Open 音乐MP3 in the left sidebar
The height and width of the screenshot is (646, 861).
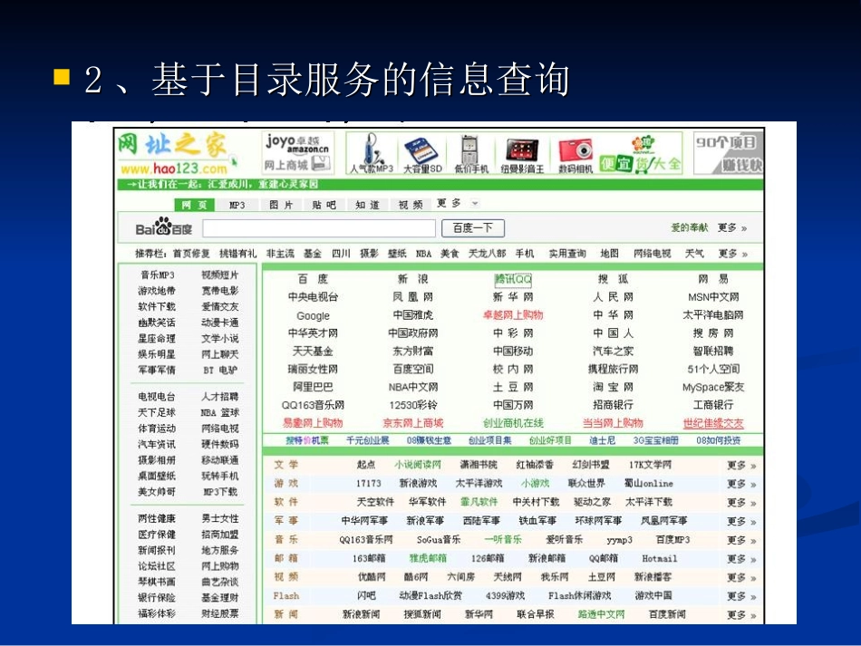point(157,275)
